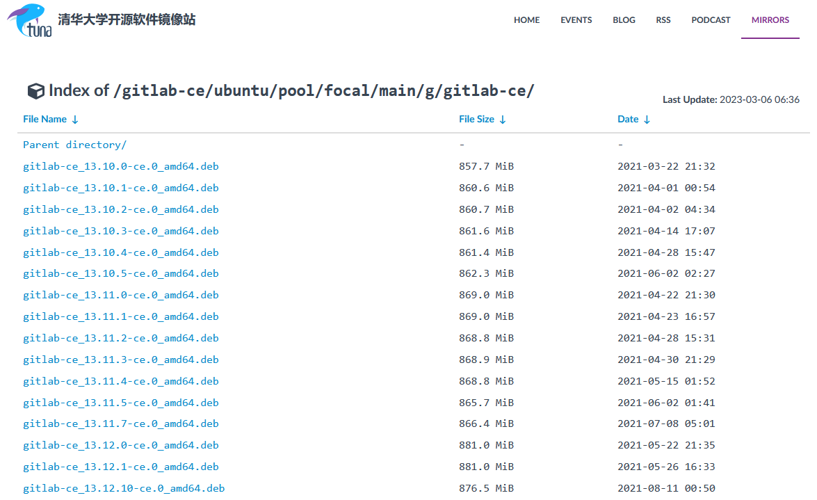
Task: Click the date 2021-04-14 17:07
Action: pos(666,231)
